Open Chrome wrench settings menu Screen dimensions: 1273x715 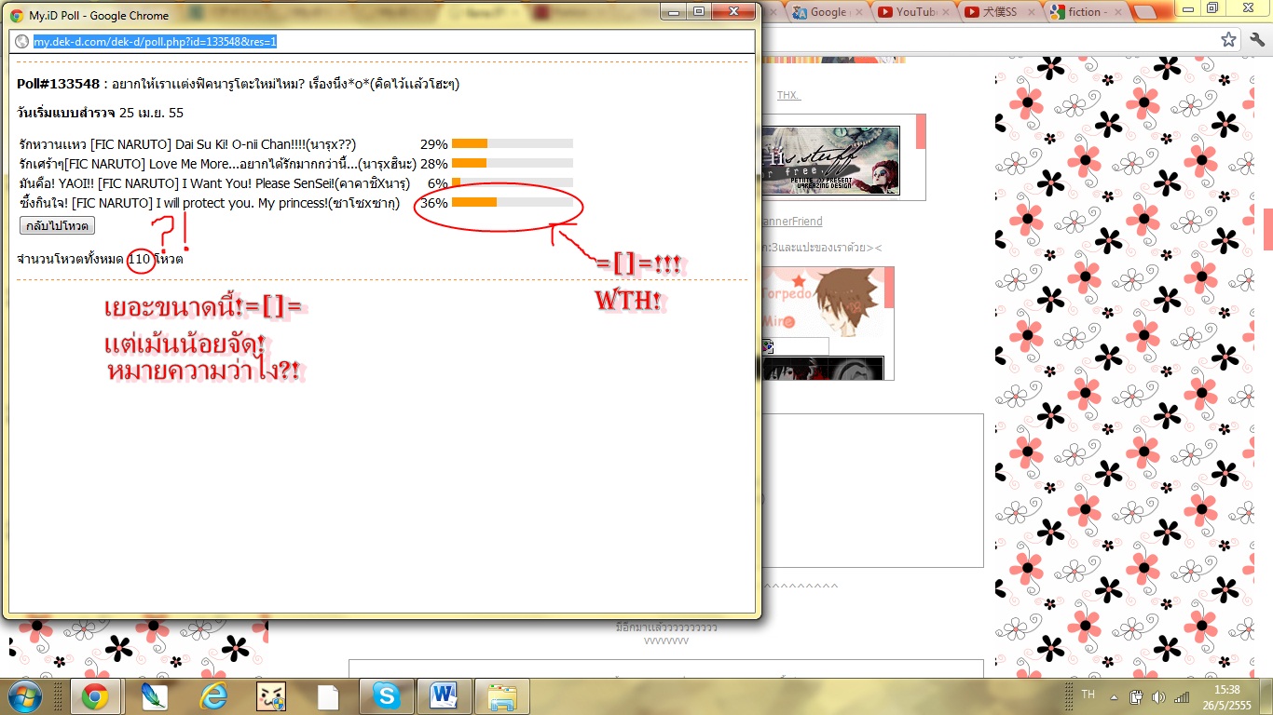tap(1257, 40)
